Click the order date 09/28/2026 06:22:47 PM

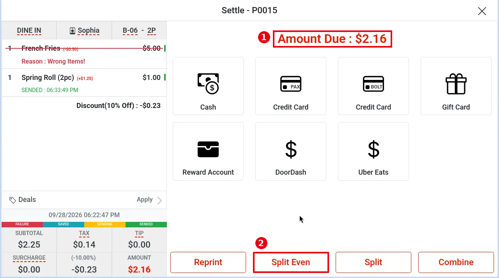(84, 215)
